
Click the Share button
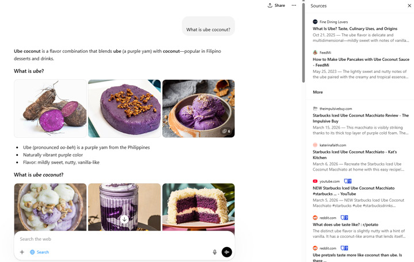pyautogui.click(x=276, y=5)
